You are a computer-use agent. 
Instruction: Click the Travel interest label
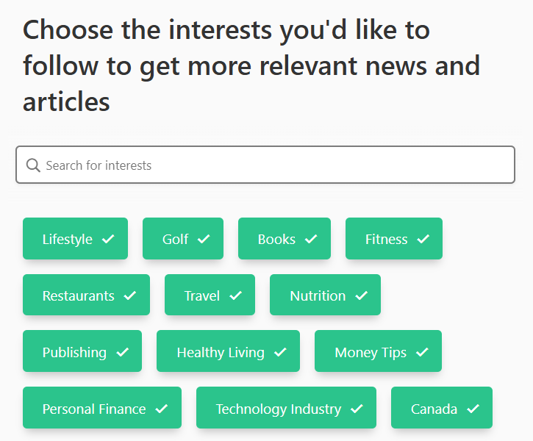202,295
